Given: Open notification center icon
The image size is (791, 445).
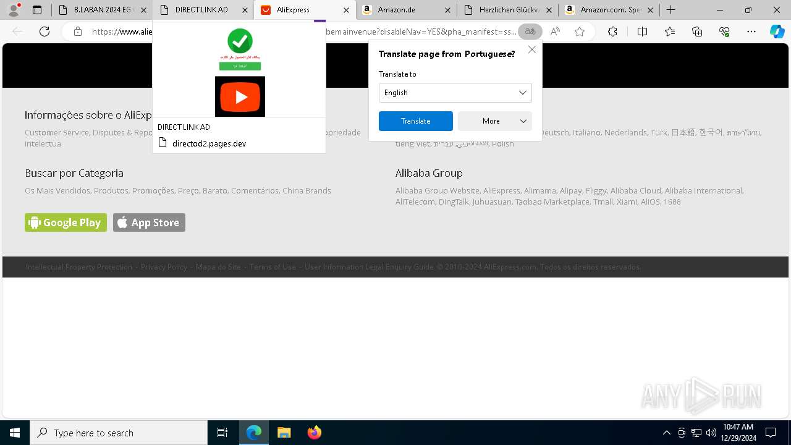Looking at the screenshot, I should click(x=771, y=433).
